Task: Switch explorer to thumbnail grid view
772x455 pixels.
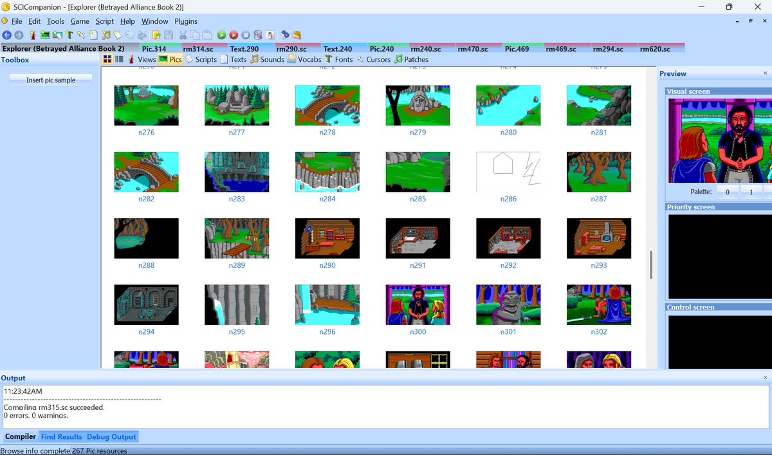Action: [x=107, y=59]
